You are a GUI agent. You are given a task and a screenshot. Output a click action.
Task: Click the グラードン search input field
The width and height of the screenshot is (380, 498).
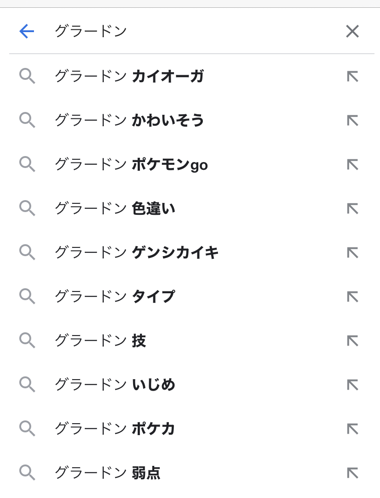click(184, 31)
